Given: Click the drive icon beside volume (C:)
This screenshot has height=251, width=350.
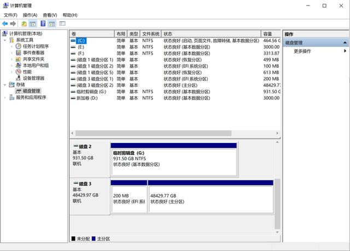Looking at the screenshot, I should click(73, 40).
